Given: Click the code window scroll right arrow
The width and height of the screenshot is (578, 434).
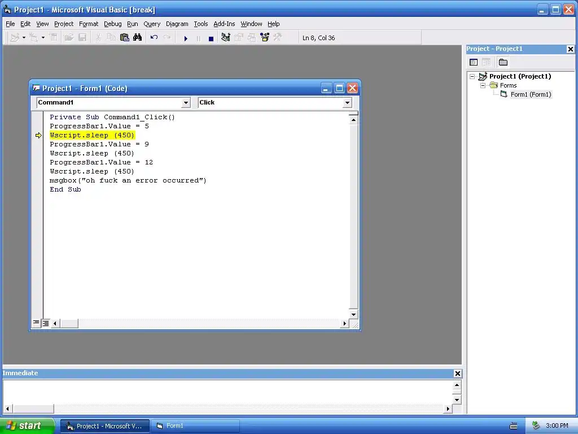Looking at the screenshot, I should pos(344,324).
